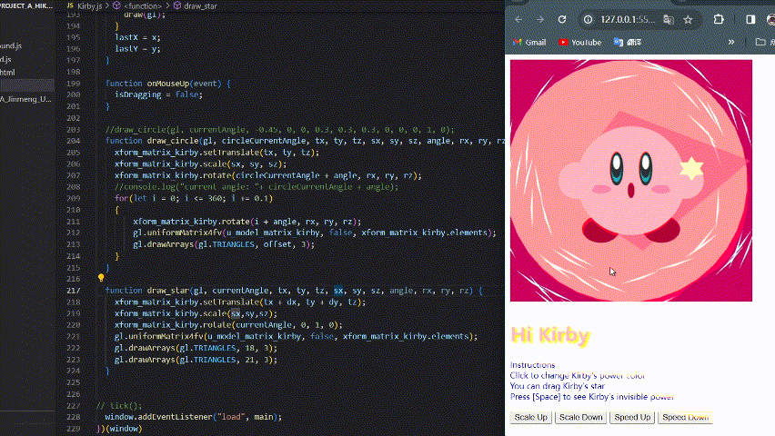Click the Scale Up button
The height and width of the screenshot is (436, 775).
click(x=531, y=417)
